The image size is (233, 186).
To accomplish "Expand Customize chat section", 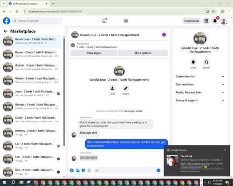I will point(200,76).
